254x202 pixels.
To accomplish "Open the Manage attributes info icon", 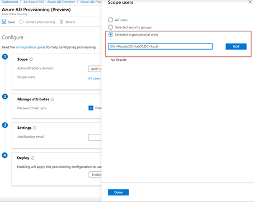I will [53, 99].
